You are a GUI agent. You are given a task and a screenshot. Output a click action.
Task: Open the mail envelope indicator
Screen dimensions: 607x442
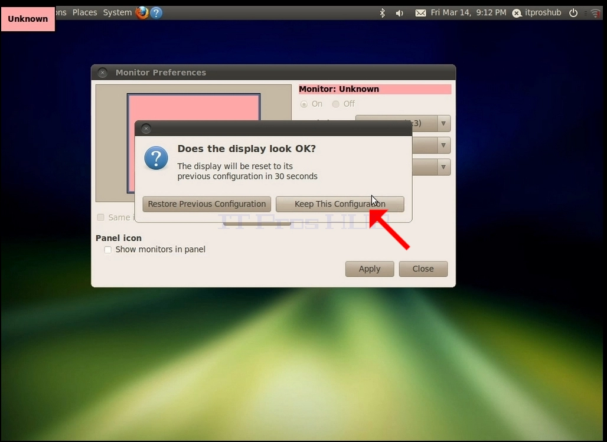[420, 13]
